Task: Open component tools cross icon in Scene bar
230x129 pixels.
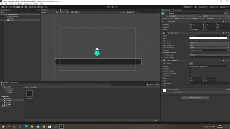Action: point(120,12)
